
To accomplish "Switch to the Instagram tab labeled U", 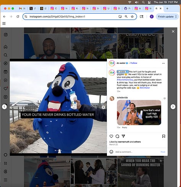I will [106, 8].
